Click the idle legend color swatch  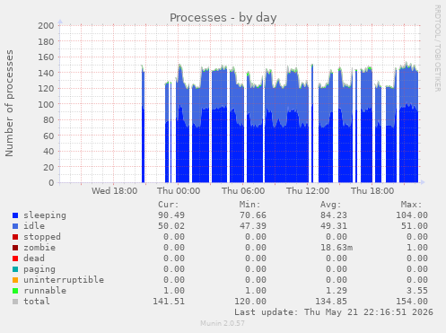tap(15, 226)
